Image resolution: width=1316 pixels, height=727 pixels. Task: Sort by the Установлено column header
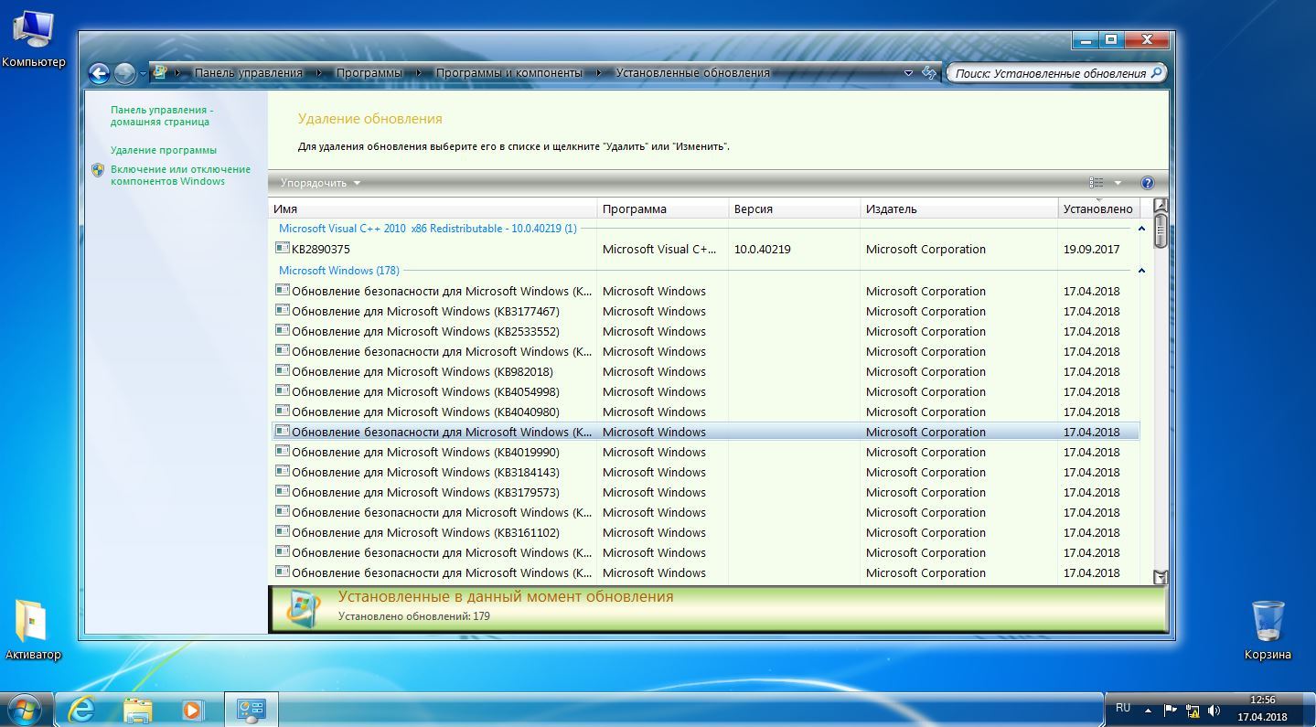[1098, 208]
